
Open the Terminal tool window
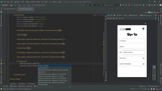point(22,86)
